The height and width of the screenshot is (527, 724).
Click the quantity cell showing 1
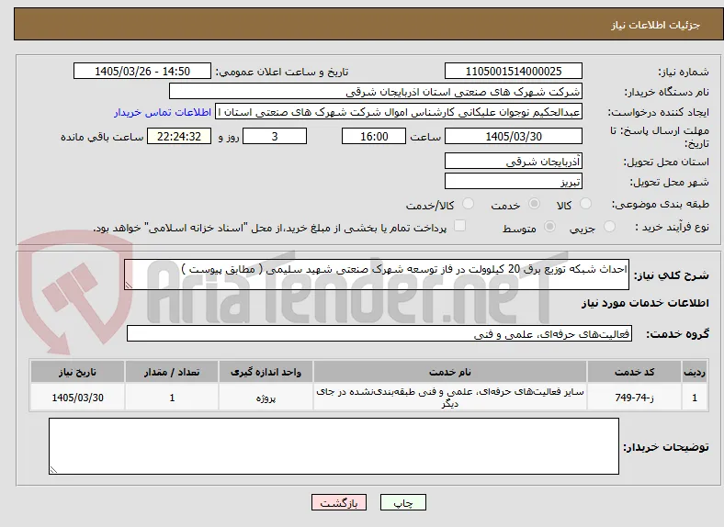[x=172, y=398]
